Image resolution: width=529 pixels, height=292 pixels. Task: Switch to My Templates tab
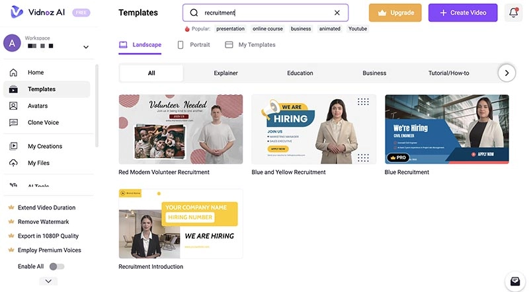click(x=250, y=45)
